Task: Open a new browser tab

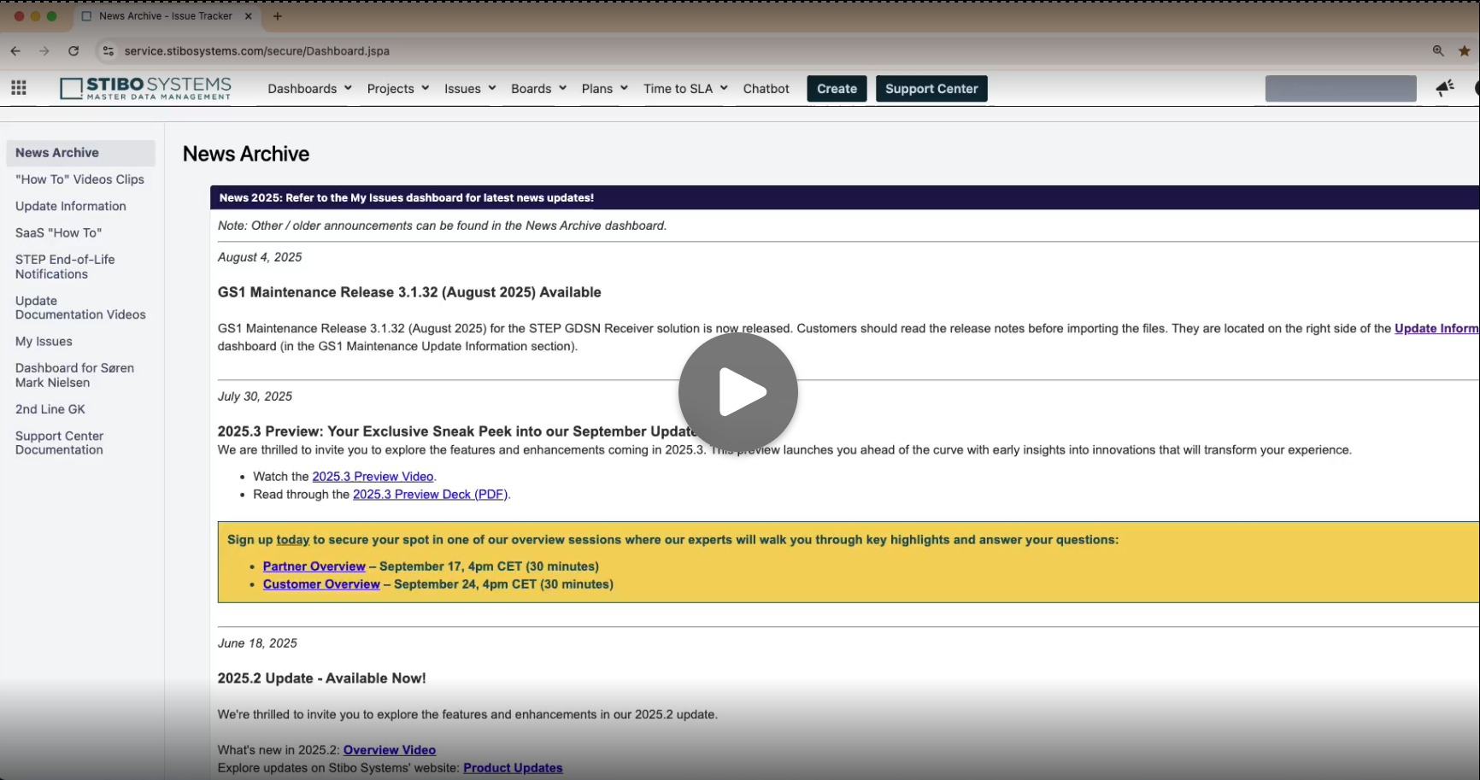Action: click(278, 16)
